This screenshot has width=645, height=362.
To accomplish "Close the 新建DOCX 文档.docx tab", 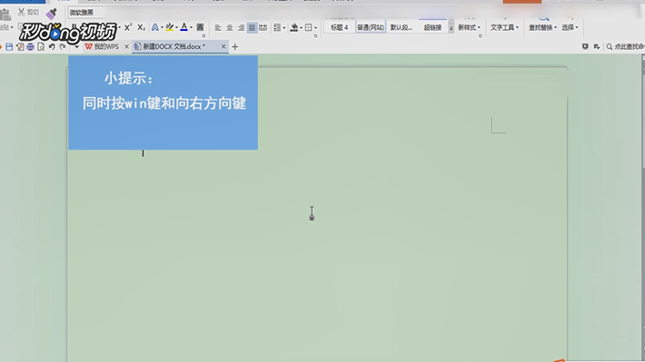I will 223,47.
